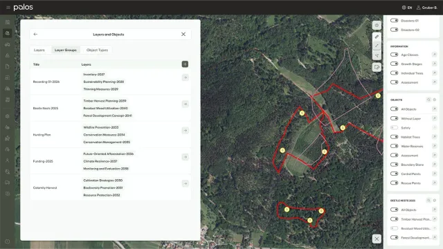Enable the Safety objects toggle

click(x=394, y=127)
